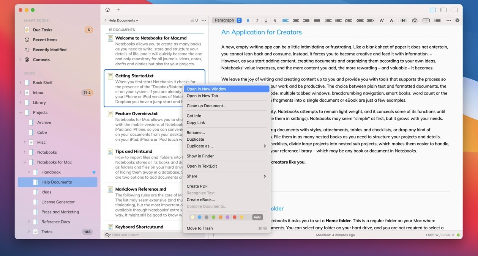Open the photo insert icon in the toolbar

(x=415, y=20)
